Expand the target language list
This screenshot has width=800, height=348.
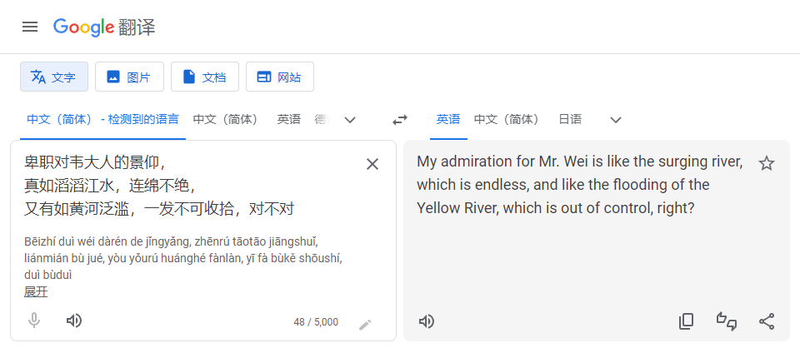(x=616, y=120)
